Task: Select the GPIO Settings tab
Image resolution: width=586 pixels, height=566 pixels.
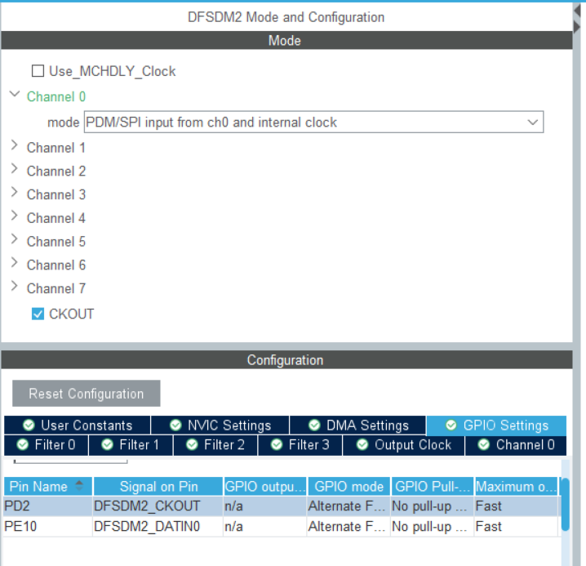Action: pos(496,426)
